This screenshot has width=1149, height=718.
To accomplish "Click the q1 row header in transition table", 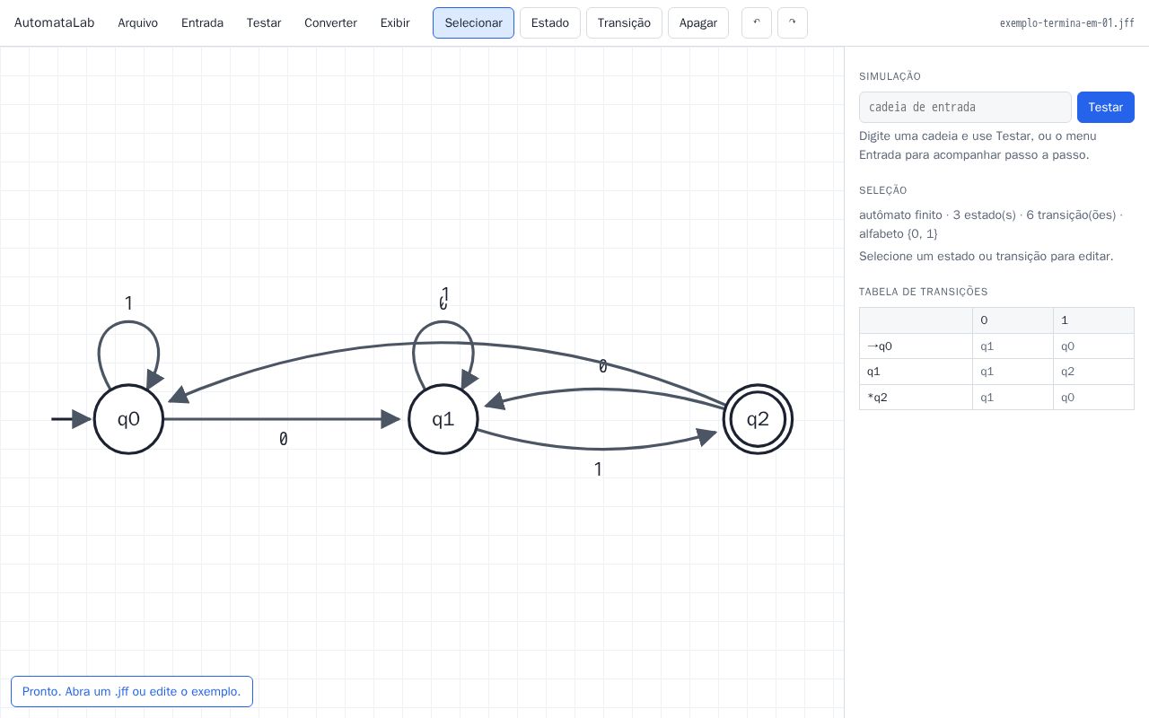I will 916,372.
